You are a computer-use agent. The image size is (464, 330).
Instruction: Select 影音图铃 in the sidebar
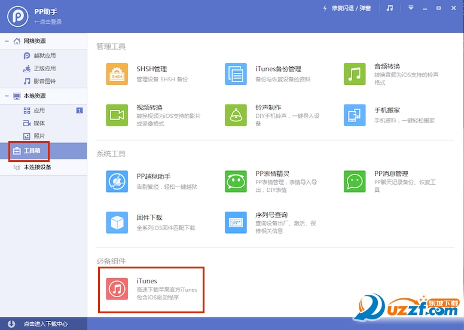tap(44, 81)
